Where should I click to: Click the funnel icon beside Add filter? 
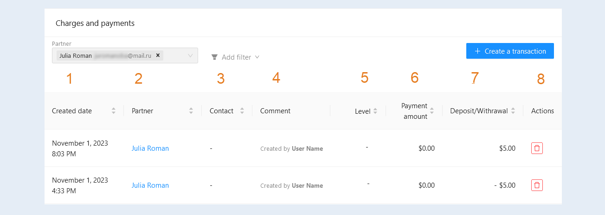coord(214,57)
